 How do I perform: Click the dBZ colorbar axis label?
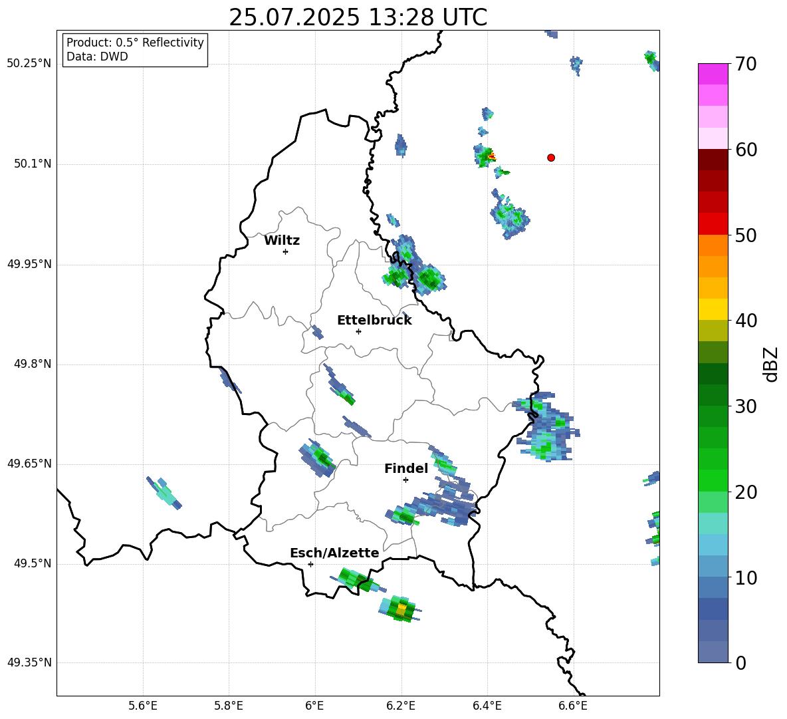coord(772,364)
